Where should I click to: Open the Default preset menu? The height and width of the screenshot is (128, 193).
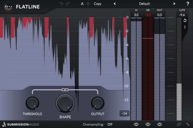144,4
